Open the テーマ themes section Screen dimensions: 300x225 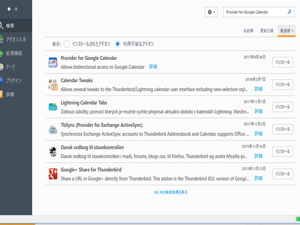click(16, 67)
